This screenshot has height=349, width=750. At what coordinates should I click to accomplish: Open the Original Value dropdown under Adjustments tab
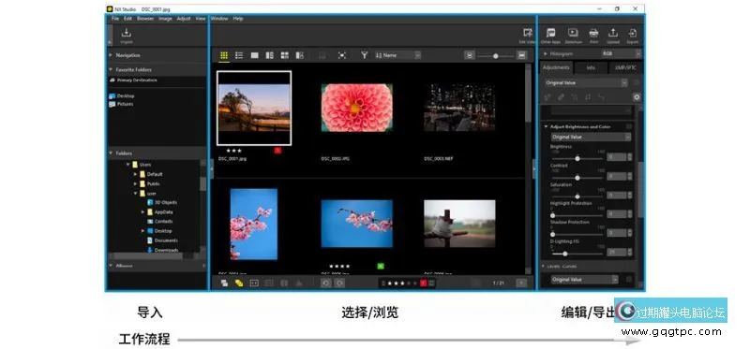tap(586, 82)
